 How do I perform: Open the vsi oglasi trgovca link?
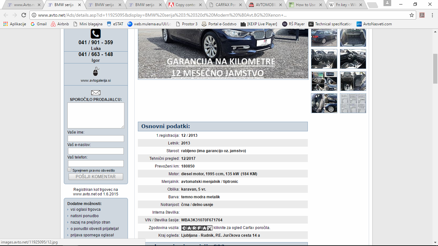(x=86, y=209)
